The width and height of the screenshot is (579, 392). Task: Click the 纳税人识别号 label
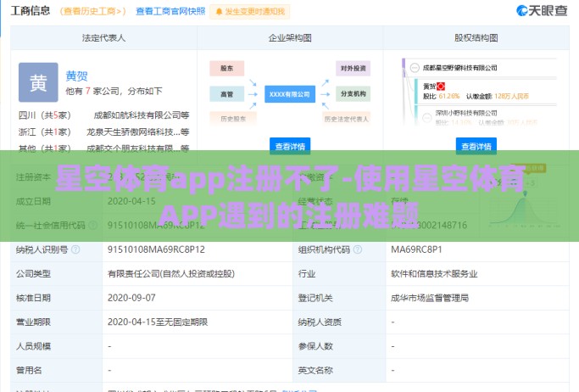42,249
